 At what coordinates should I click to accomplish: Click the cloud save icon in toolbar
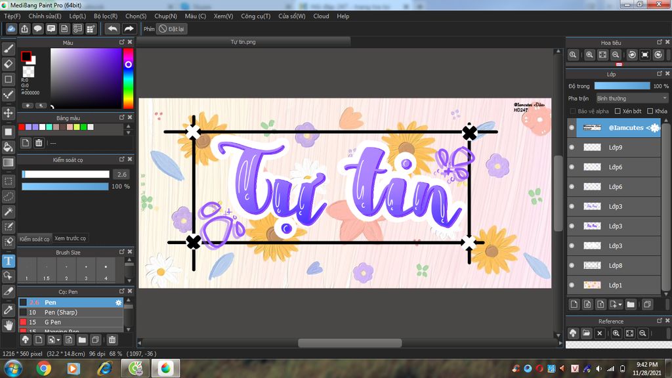tap(11, 29)
